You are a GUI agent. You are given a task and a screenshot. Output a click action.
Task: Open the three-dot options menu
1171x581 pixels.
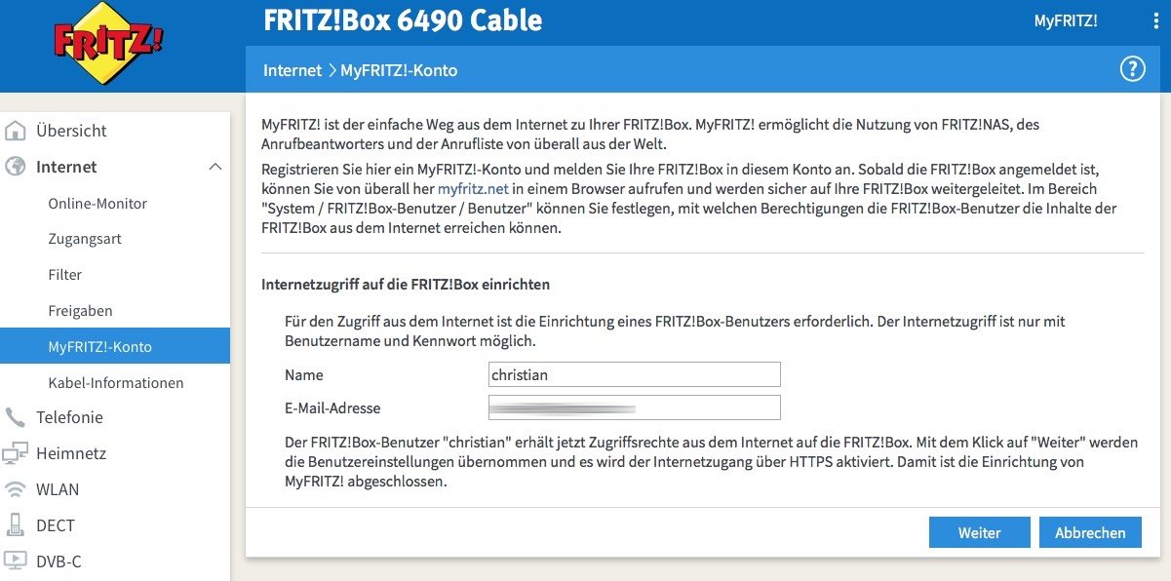1154,21
